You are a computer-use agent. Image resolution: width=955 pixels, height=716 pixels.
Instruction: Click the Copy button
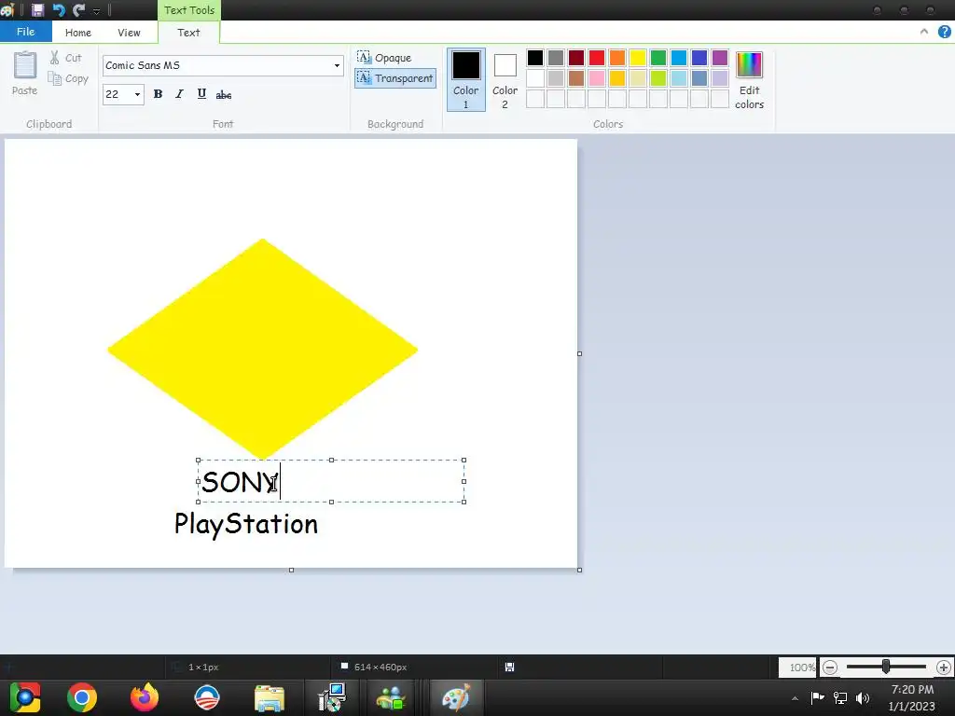click(68, 78)
